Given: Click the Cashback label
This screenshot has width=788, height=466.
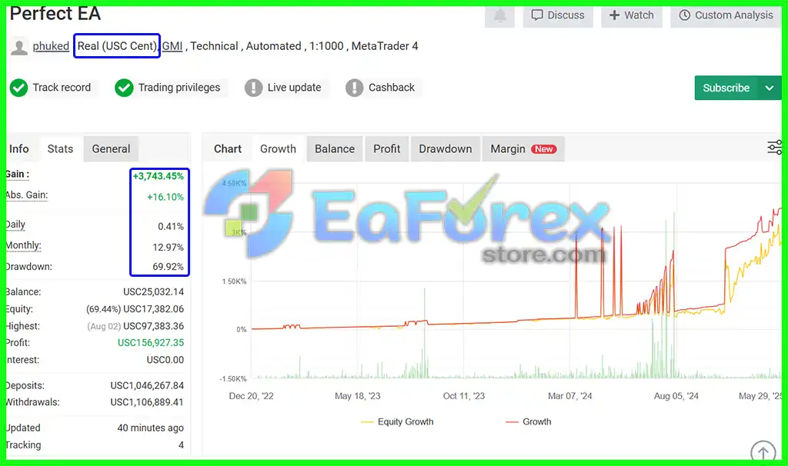Looking at the screenshot, I should (x=392, y=88).
